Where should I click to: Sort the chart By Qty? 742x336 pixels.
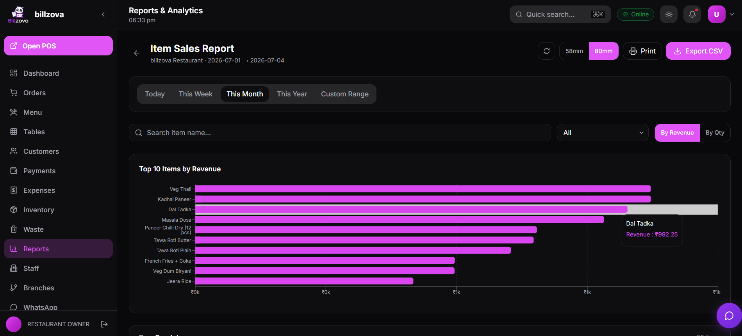pos(715,133)
